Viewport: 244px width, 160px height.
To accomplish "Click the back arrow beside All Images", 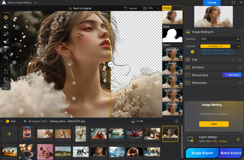I will pos(25,121).
